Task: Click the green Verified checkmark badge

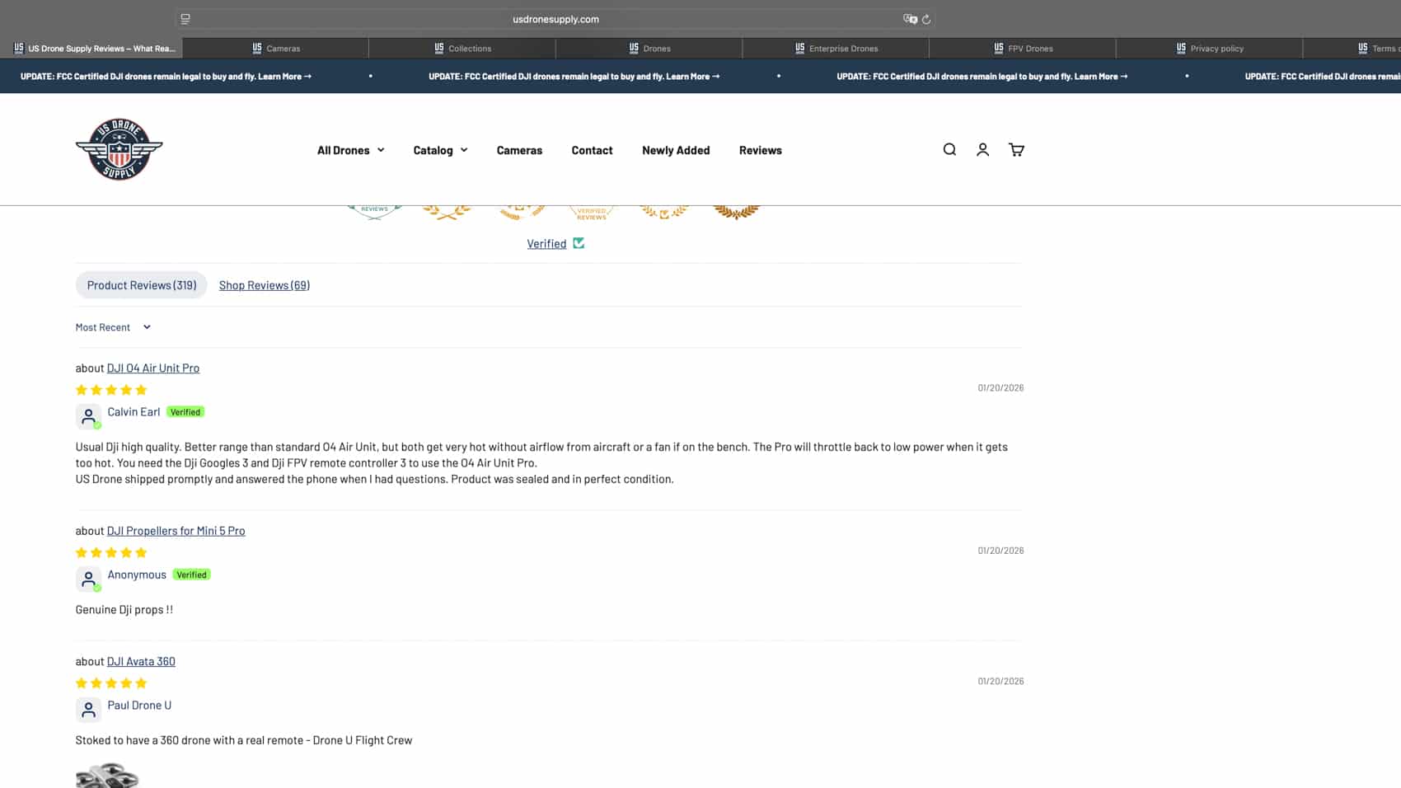Action: (x=579, y=243)
